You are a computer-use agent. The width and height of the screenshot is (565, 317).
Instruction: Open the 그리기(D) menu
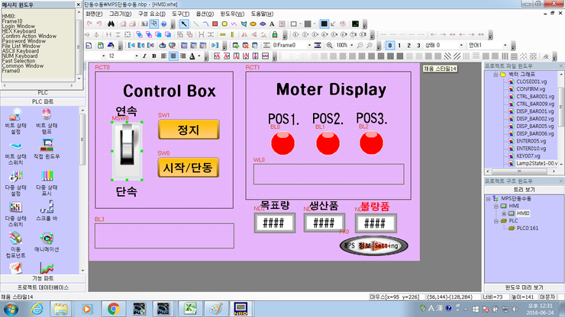point(121,14)
